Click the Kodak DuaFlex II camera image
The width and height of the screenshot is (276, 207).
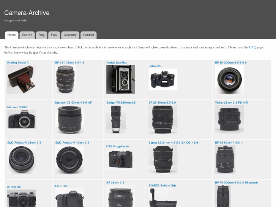click(x=121, y=79)
